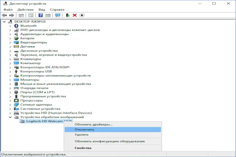Collapse the Устройства обработки изображений category
Screen dimensions: 236x157
pos(10,117)
